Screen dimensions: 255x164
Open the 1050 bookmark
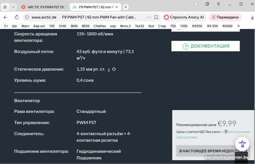184,26
